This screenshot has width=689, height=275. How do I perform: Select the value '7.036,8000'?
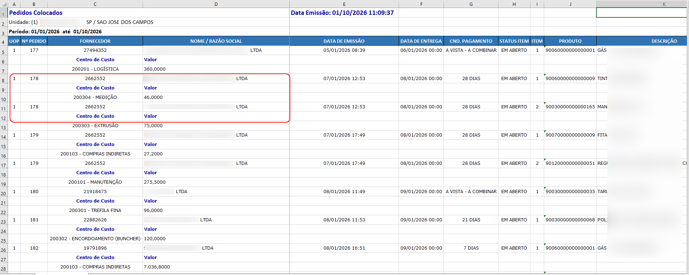pyautogui.click(x=157, y=267)
